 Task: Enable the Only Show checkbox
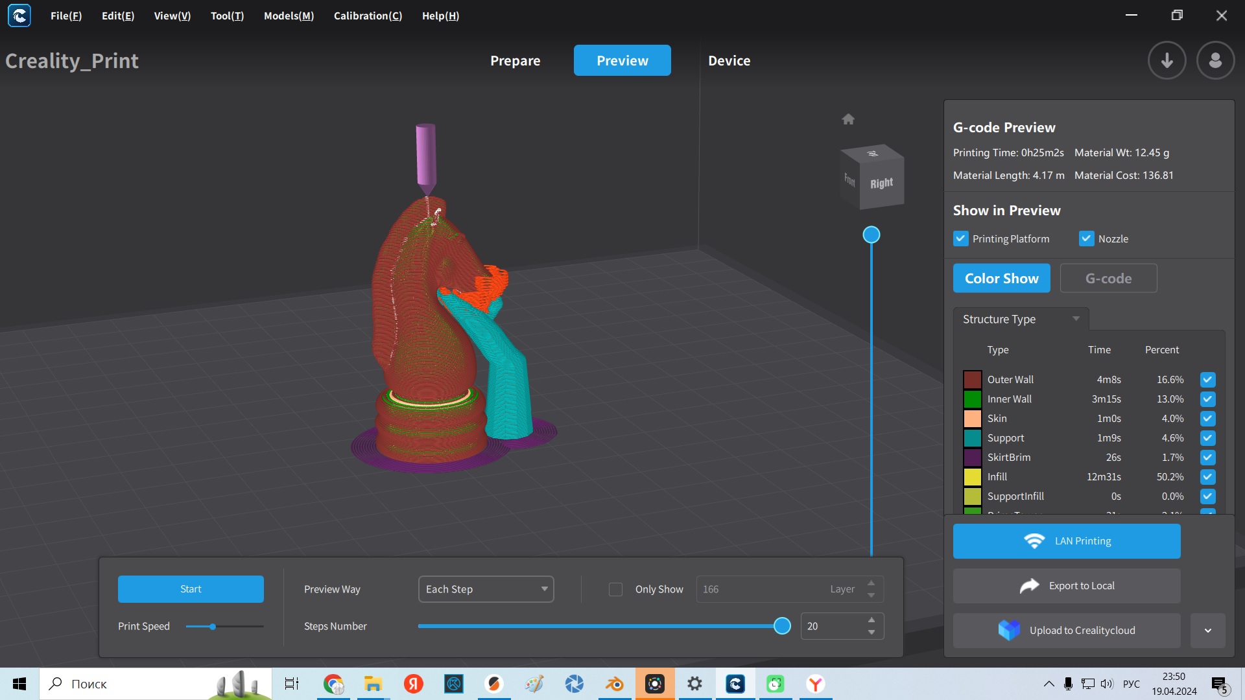pyautogui.click(x=615, y=589)
